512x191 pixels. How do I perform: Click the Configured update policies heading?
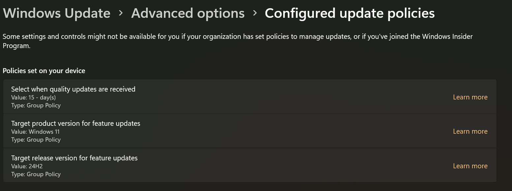click(x=349, y=14)
